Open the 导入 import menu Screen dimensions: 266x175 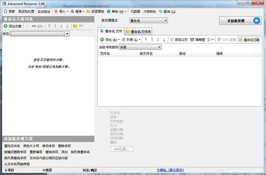coord(61,11)
